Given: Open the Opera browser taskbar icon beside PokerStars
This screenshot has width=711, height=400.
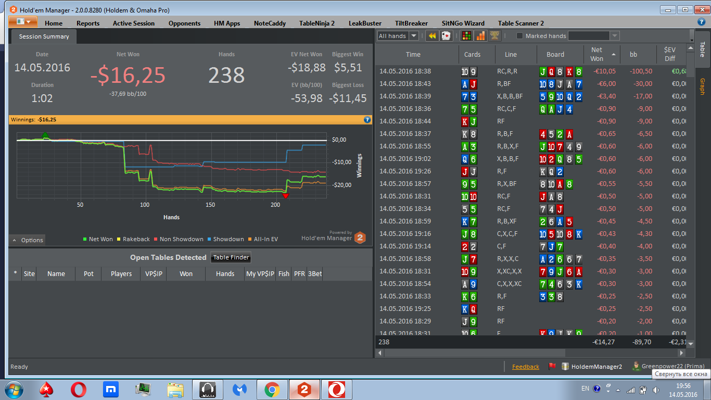Looking at the screenshot, I should click(79, 389).
